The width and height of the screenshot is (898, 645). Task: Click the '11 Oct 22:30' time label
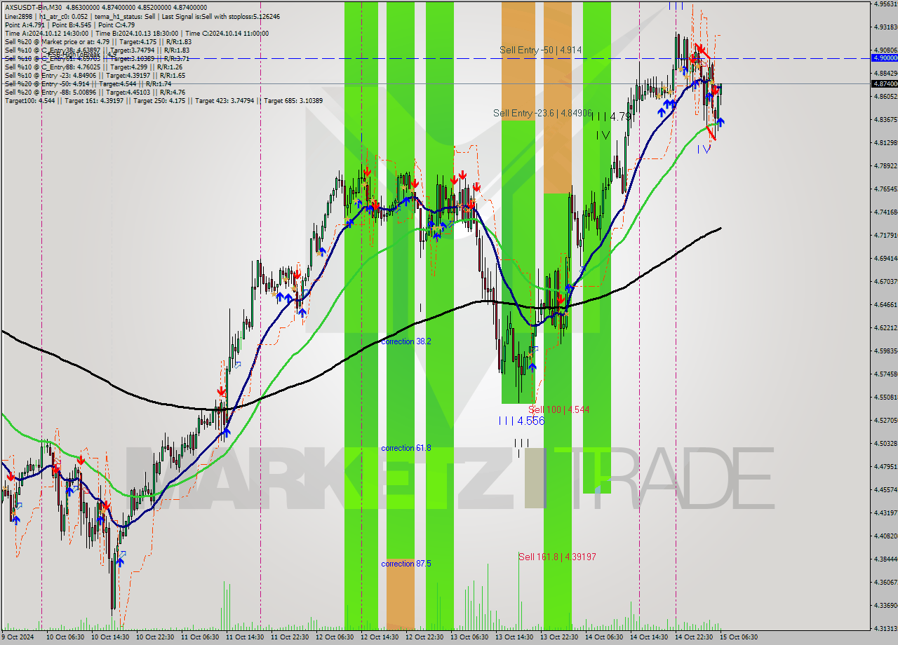pos(289,637)
